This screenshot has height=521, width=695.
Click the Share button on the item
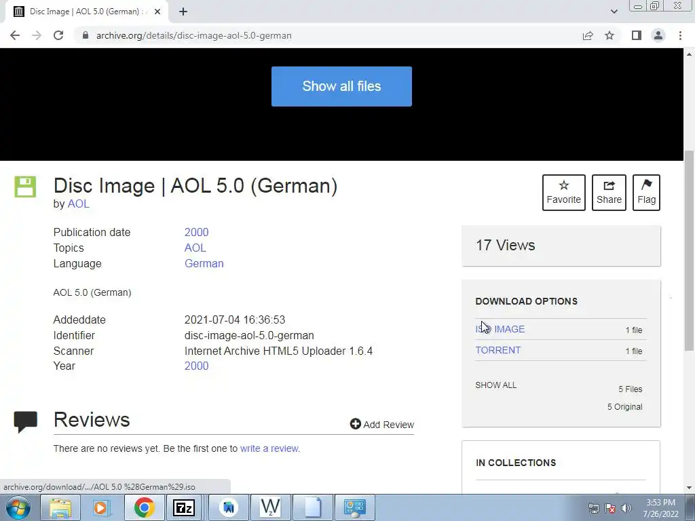coord(609,193)
